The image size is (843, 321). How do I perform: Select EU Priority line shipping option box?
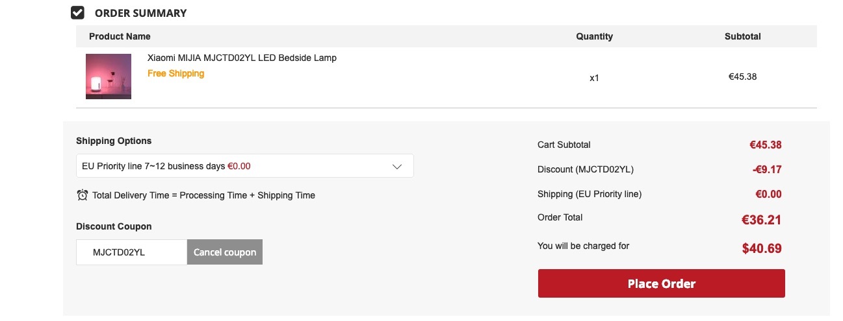245,166
